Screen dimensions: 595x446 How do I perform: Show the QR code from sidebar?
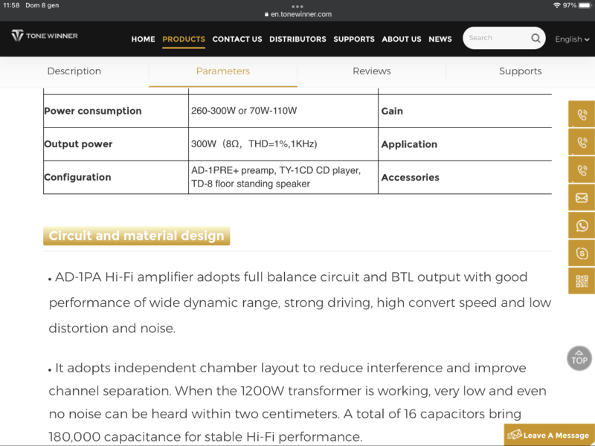click(x=582, y=281)
